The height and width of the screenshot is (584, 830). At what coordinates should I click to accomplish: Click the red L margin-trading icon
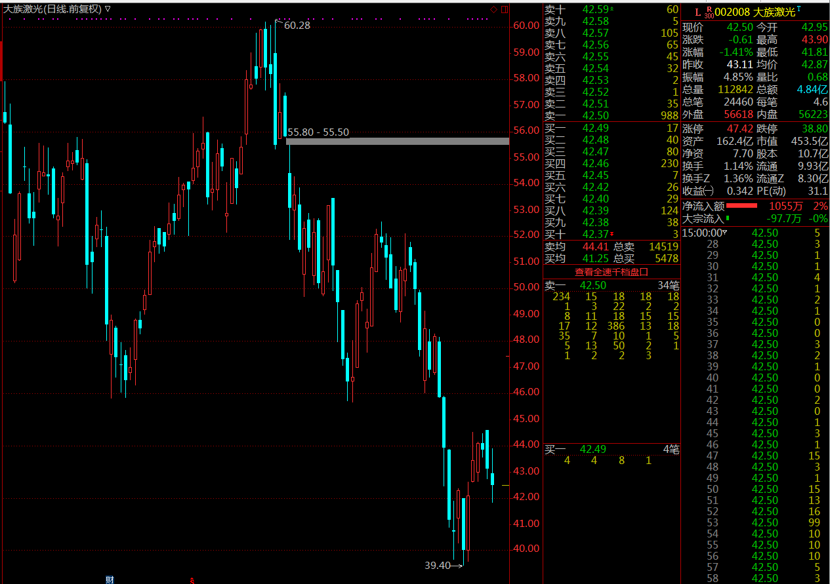pos(697,12)
